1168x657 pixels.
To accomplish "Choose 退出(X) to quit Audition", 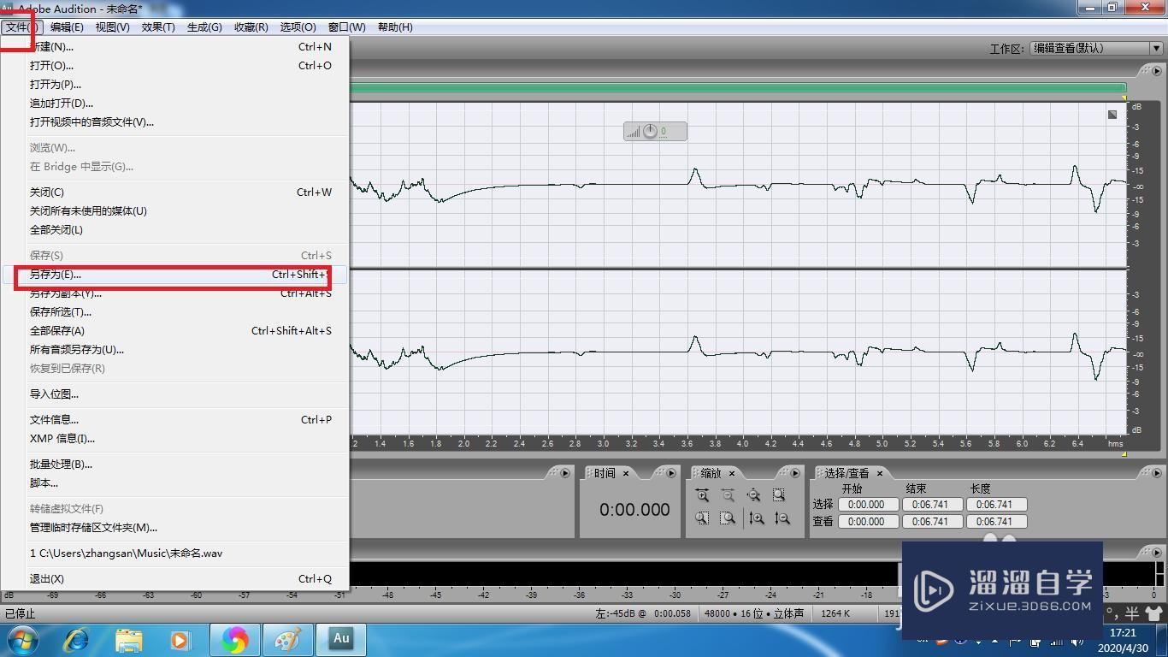I will coord(174,579).
